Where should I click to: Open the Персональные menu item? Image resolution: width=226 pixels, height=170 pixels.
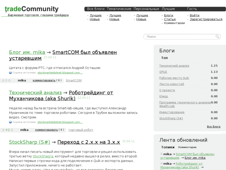coord(146,9)
